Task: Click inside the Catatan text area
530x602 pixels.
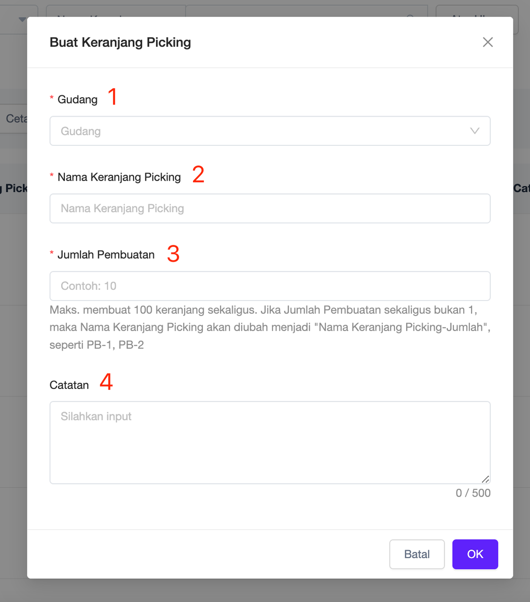Action: 270,442
